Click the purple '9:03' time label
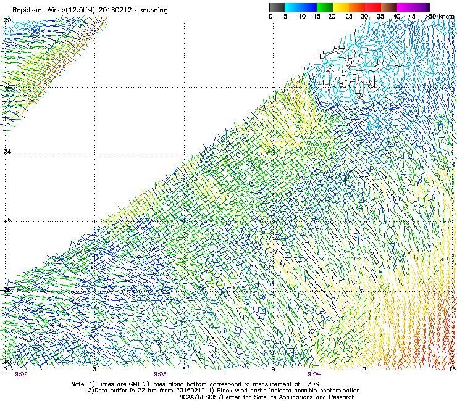This screenshot has width=457, height=401. click(161, 374)
